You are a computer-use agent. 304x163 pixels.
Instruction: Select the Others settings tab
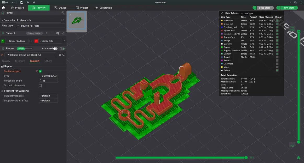coord(48,61)
